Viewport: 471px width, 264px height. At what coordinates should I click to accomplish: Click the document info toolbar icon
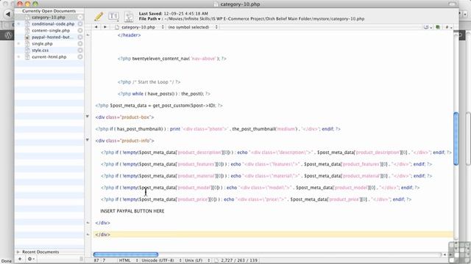tap(129, 16)
